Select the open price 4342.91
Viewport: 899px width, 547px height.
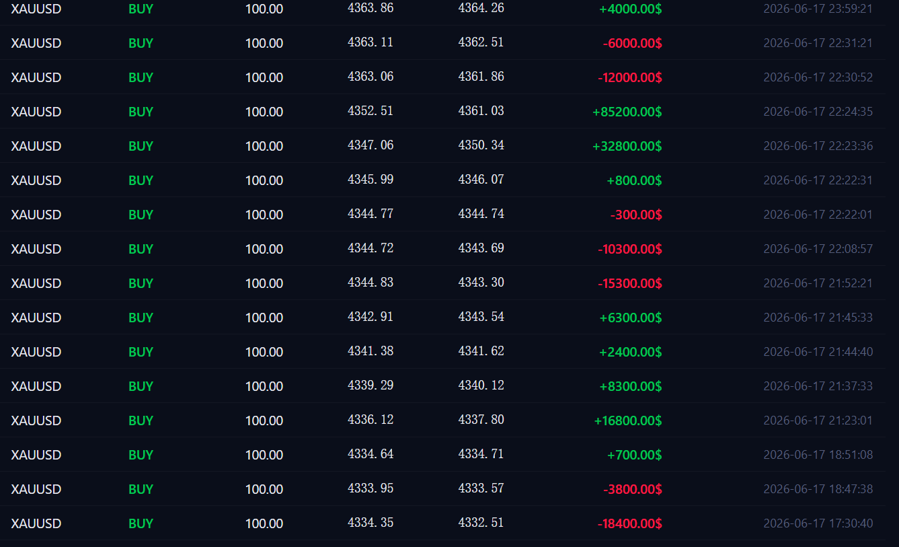click(370, 317)
